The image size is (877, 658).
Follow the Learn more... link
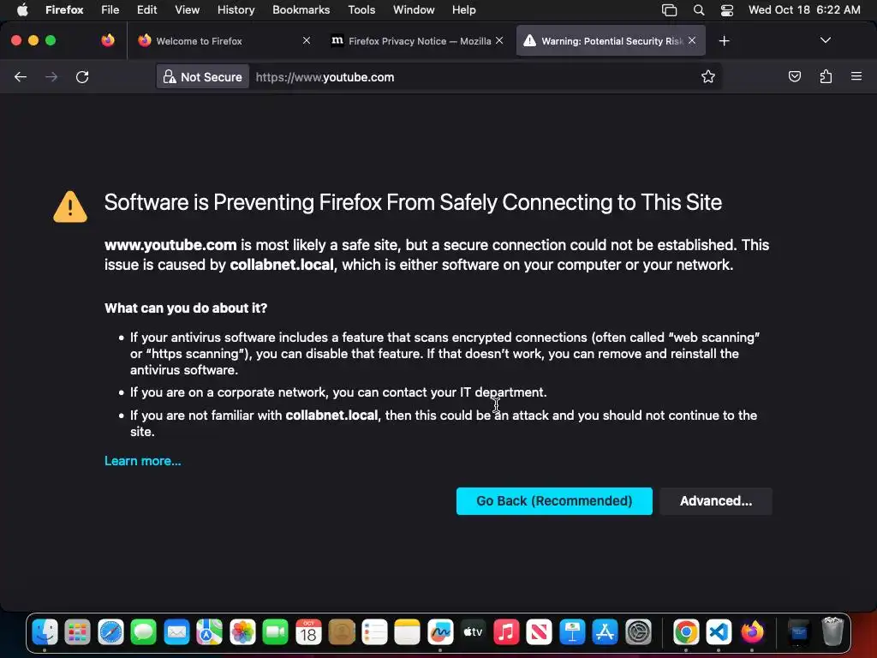click(143, 461)
